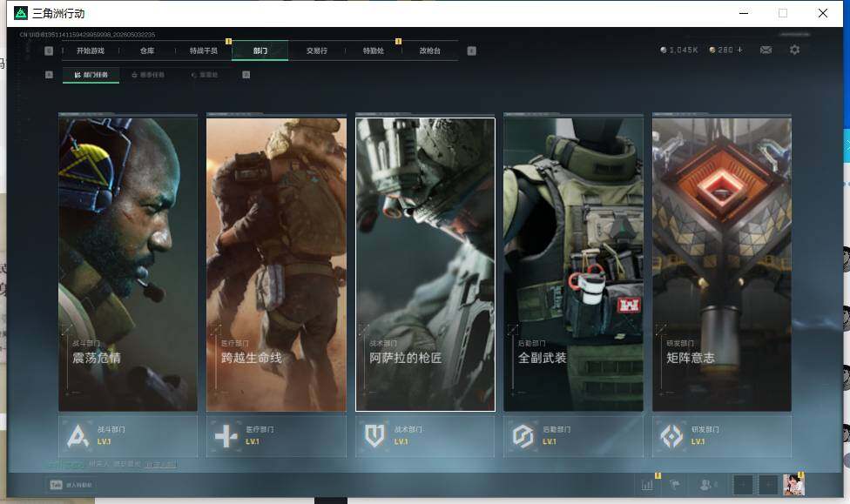Screen dimensions: 850x504
Task: Click the 战术部门 shield icon
Action: click(374, 436)
